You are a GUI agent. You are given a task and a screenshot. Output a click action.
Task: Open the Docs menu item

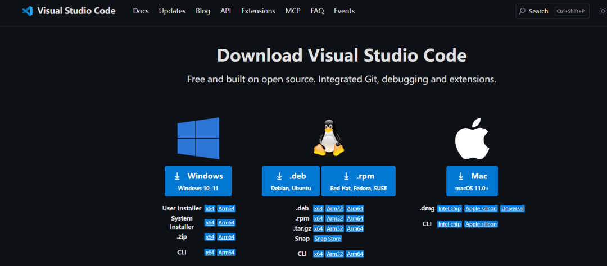point(141,11)
